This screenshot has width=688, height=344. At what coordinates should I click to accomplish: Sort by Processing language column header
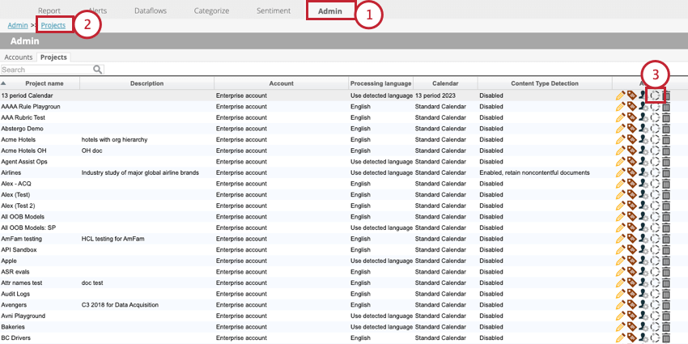point(380,83)
